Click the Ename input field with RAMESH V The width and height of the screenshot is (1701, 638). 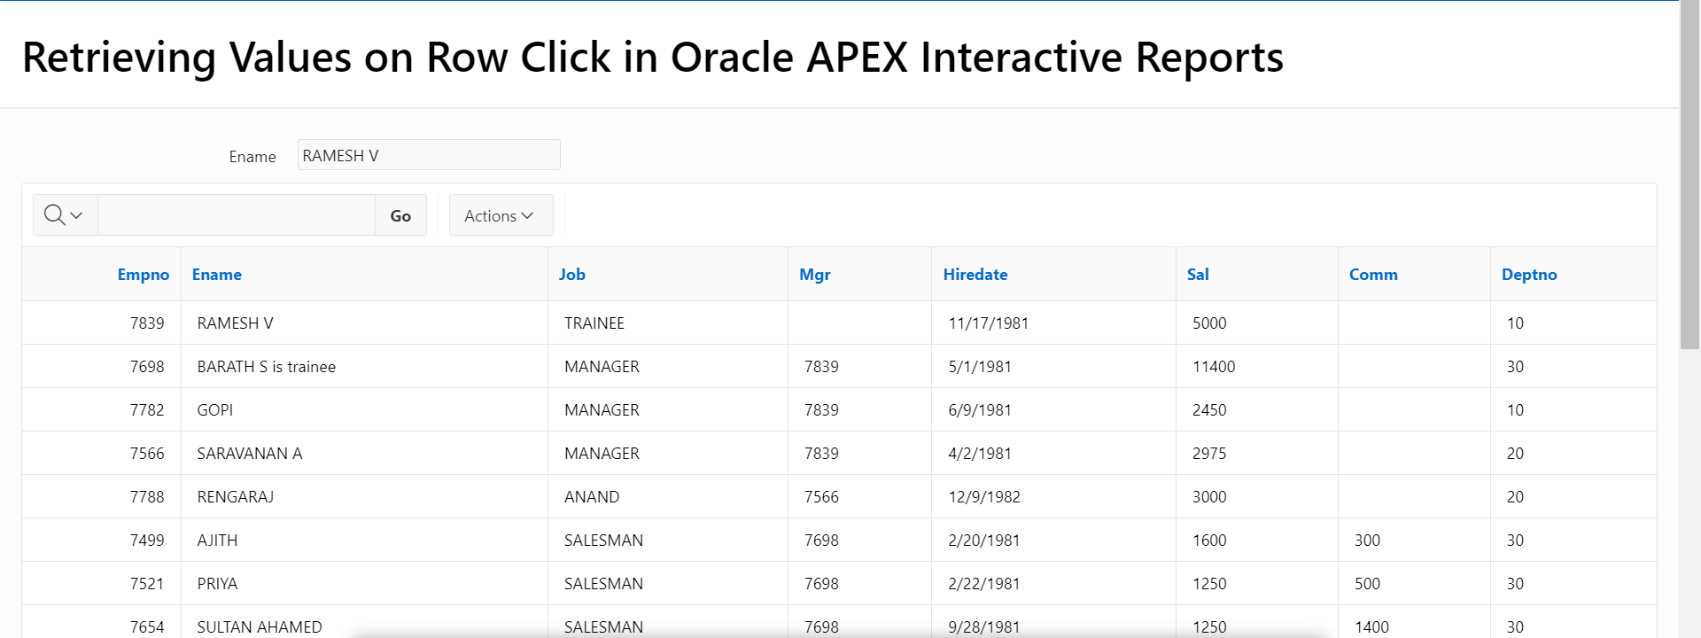point(429,155)
